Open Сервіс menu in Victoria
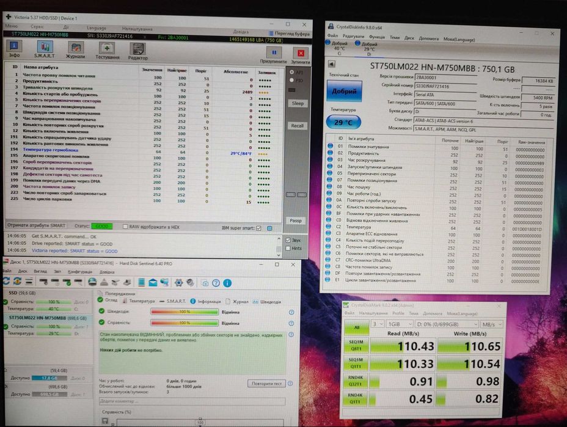Screen dimensions: 567x427 tap(37, 26)
